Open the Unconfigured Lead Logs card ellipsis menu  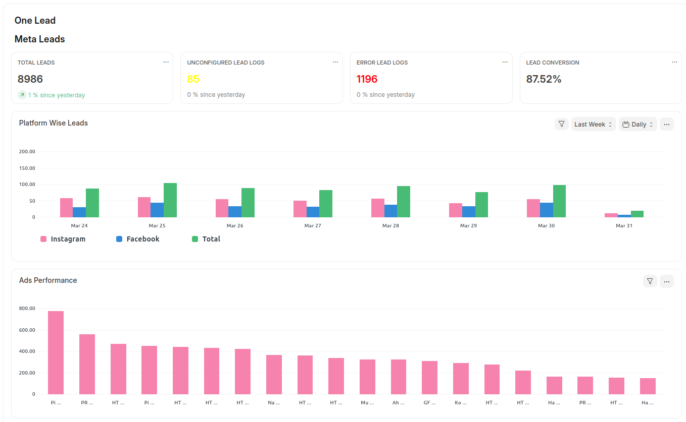[335, 62]
